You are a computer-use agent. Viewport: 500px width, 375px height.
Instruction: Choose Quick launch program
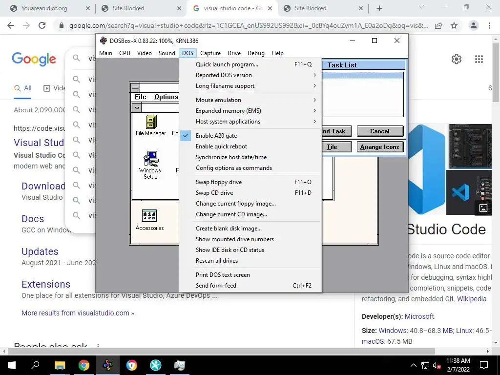tap(250, 64)
